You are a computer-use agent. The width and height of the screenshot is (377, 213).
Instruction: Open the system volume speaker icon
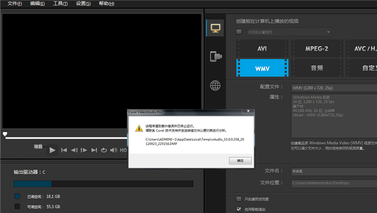113,150
